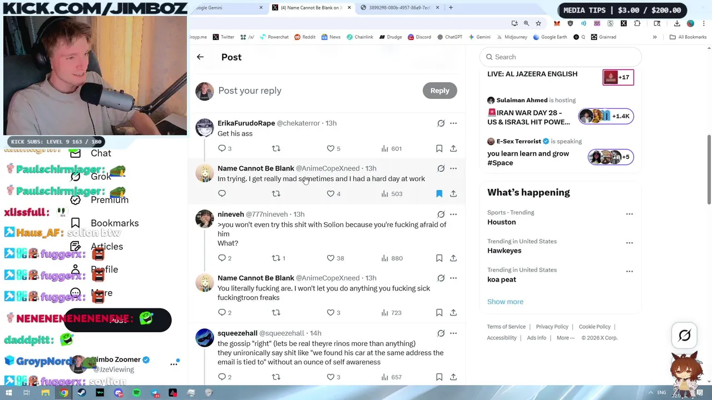
Task: Open File Explorer from the taskbar
Action: [x=46, y=393]
